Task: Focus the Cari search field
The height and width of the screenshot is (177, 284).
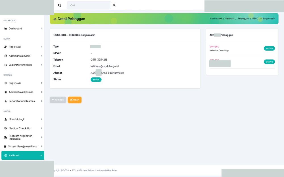Action: point(88,5)
